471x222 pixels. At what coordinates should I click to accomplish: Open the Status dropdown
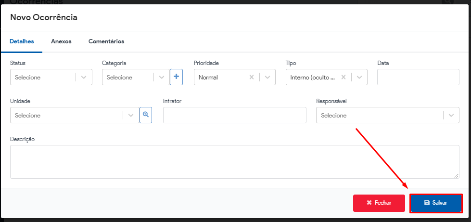51,78
